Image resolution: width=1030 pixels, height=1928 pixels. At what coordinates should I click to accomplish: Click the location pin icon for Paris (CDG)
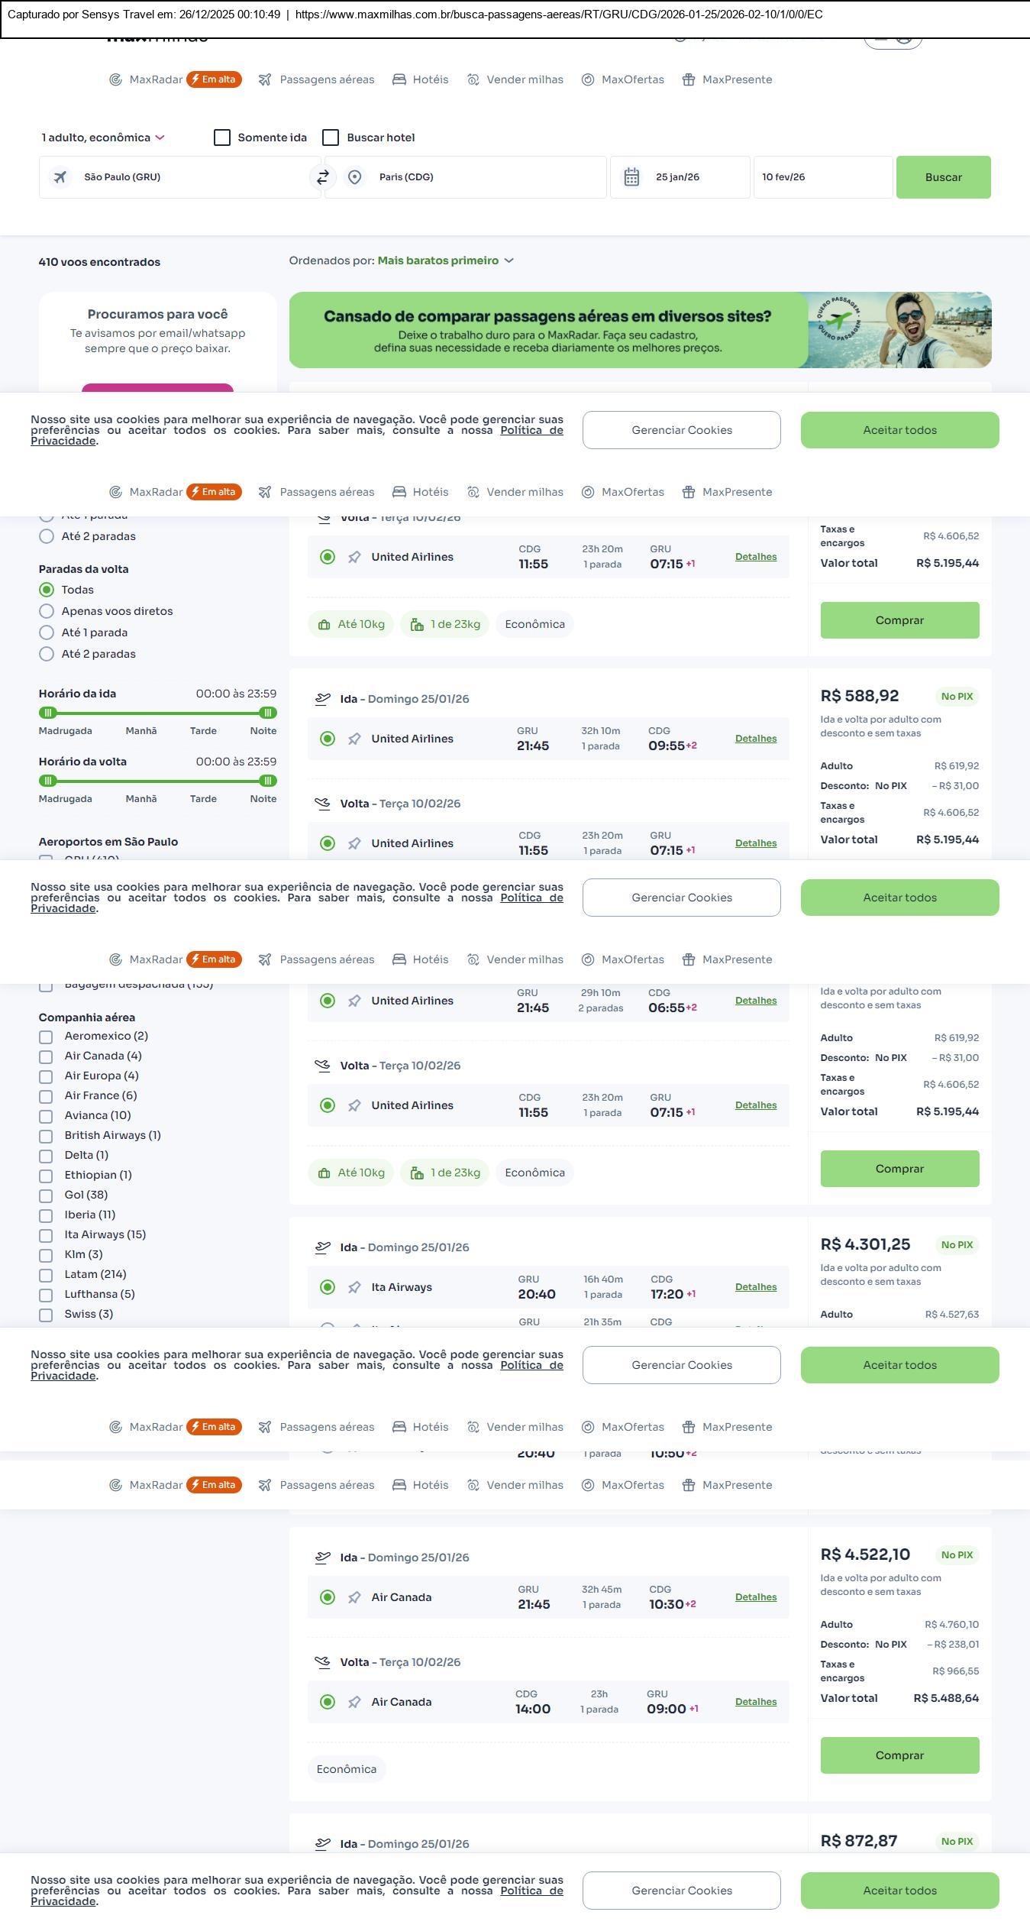click(x=354, y=177)
